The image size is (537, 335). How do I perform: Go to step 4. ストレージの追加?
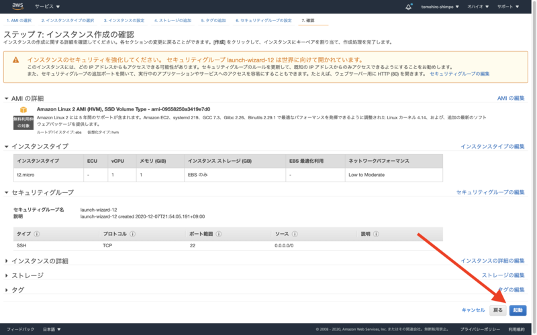click(173, 21)
